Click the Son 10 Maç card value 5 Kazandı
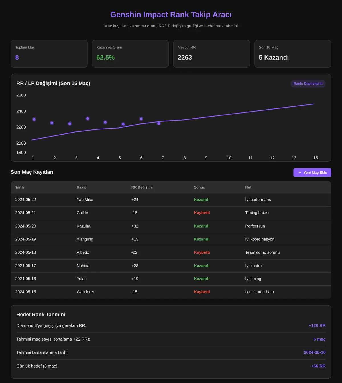The height and width of the screenshot is (383, 342). pos(274,57)
